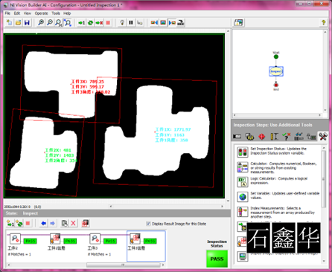Click the Save script toolbar icon
Viewport: 332px width, 272px height.
point(27,23)
